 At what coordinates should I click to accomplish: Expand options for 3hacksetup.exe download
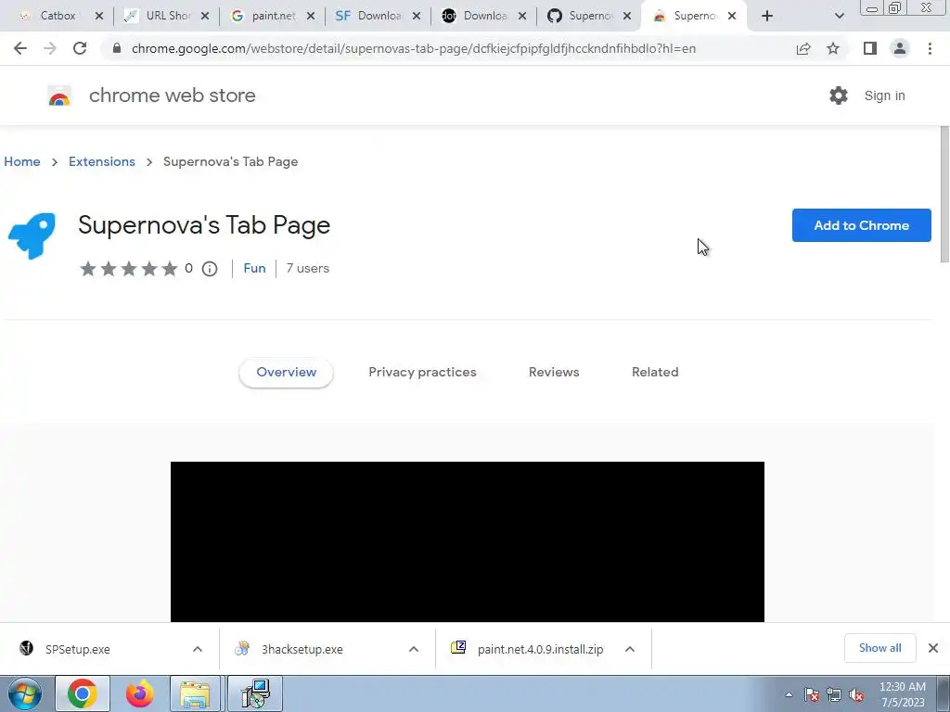click(414, 649)
